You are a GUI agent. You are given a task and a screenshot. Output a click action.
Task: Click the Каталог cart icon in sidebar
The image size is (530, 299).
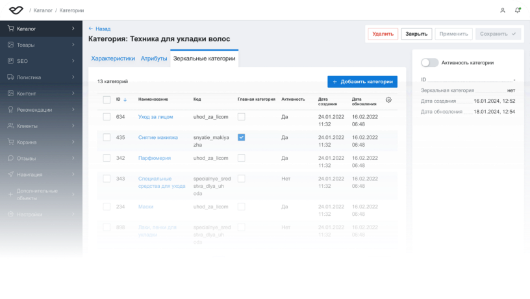click(11, 29)
